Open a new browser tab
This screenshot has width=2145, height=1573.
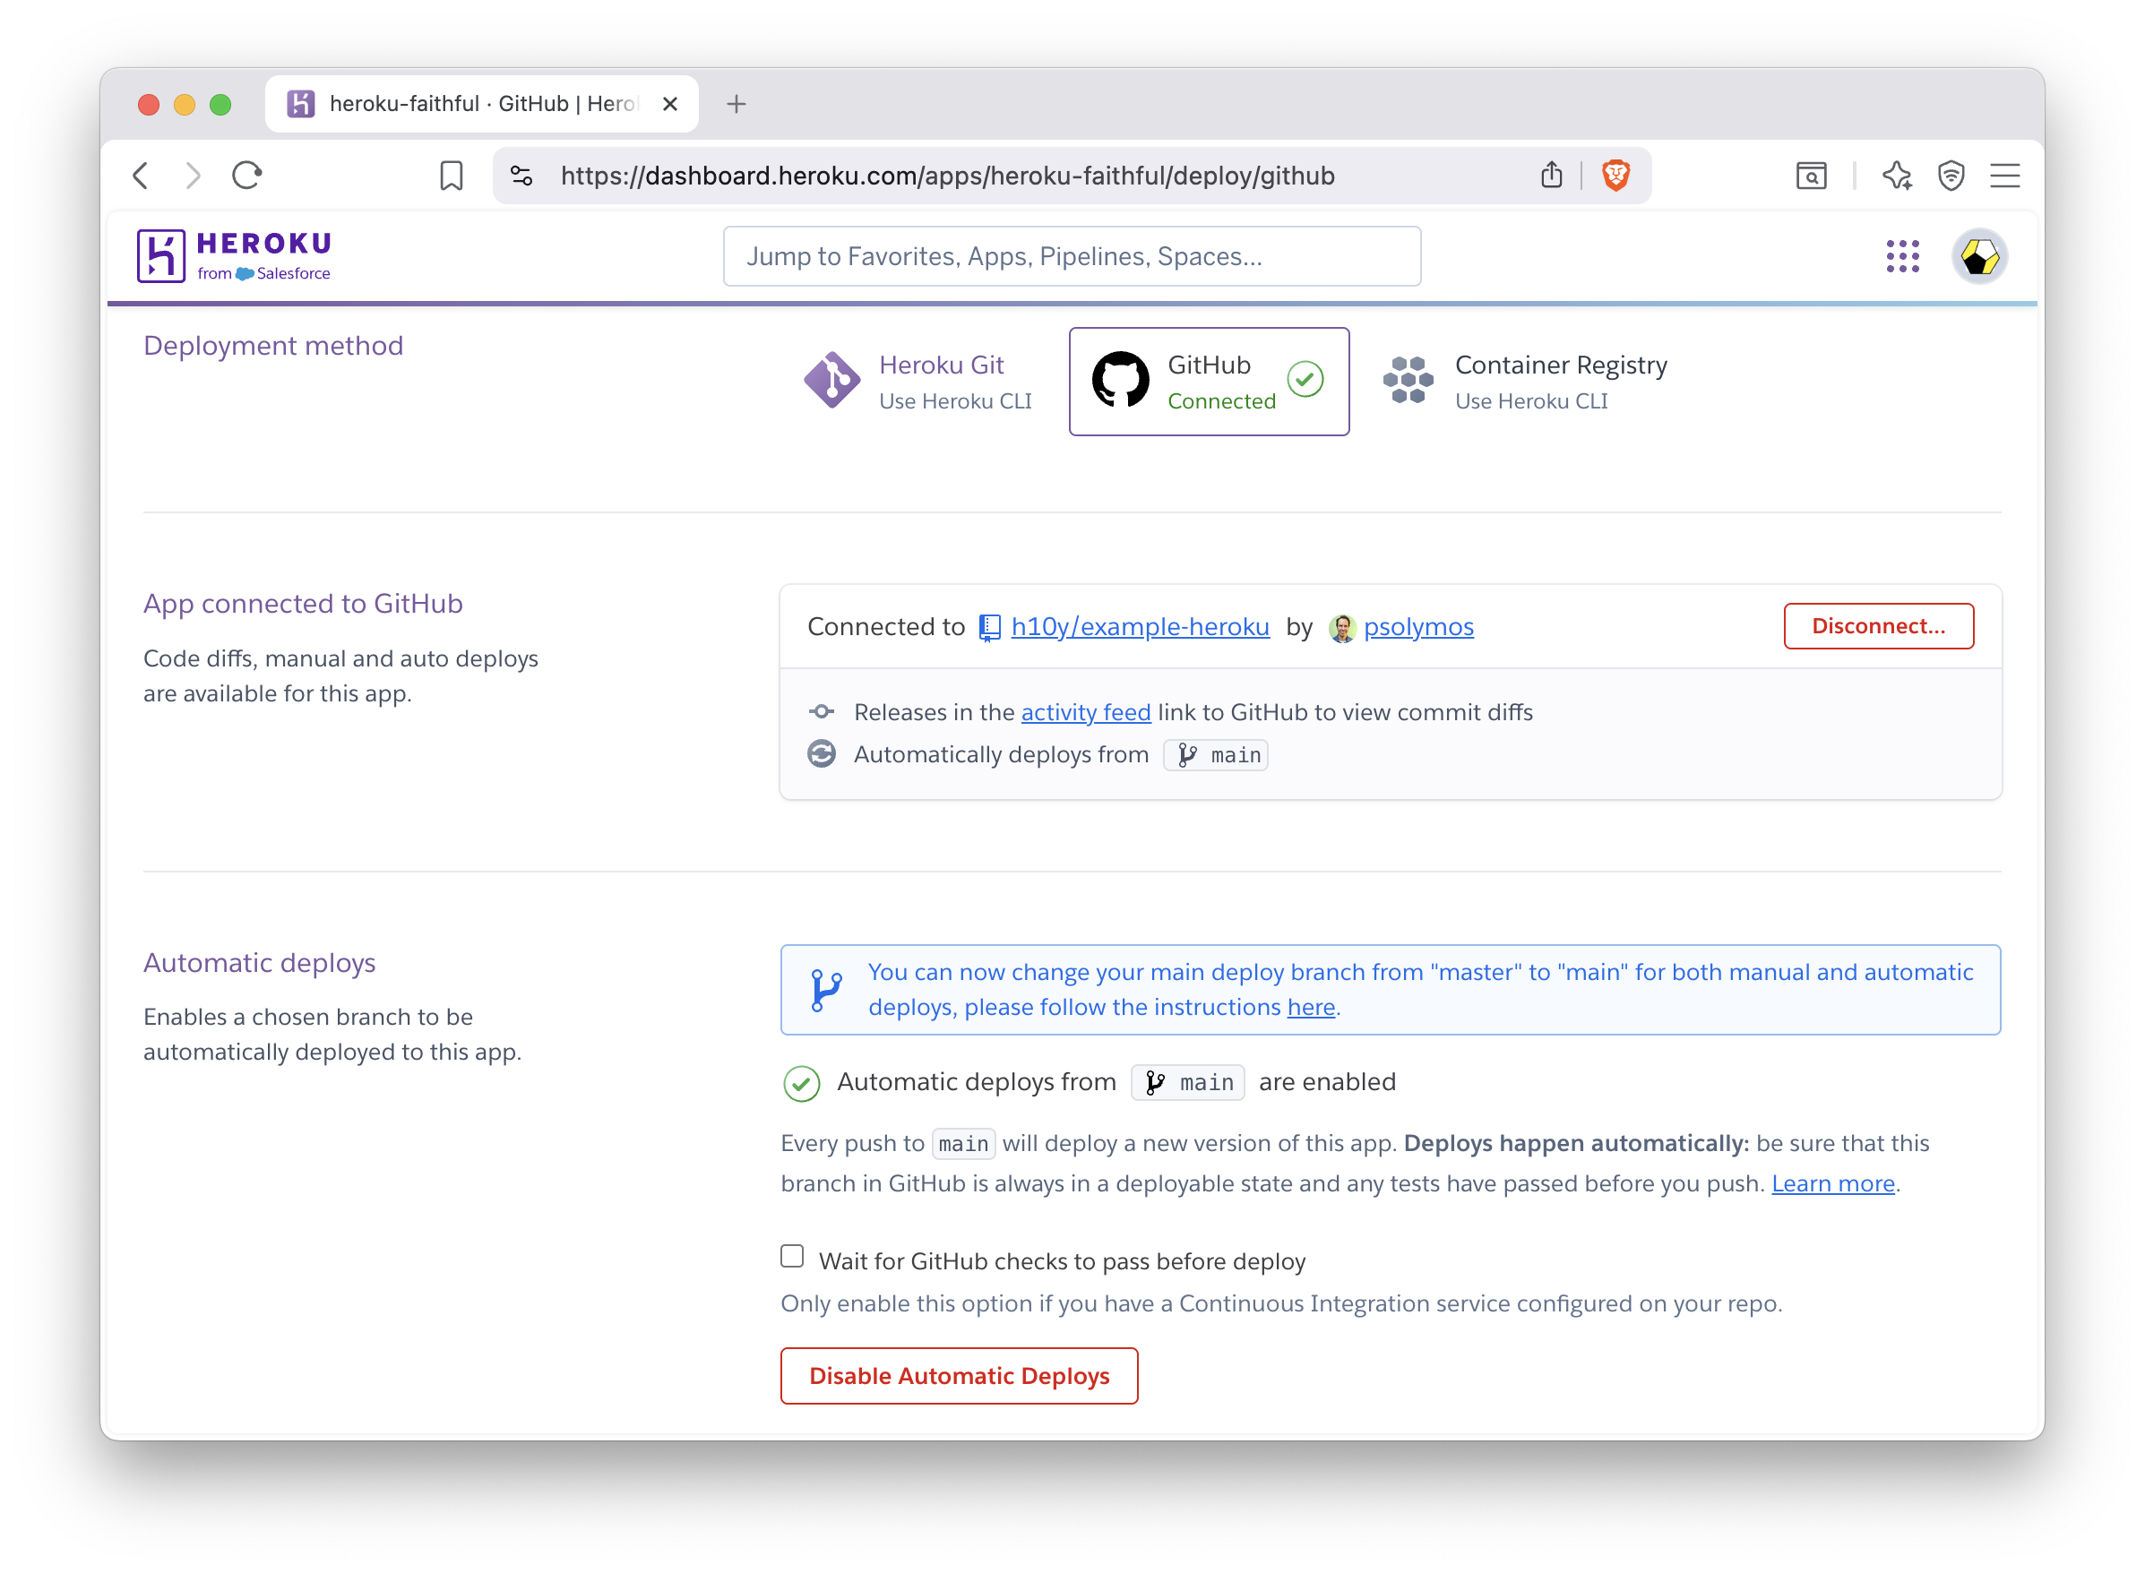click(x=736, y=104)
